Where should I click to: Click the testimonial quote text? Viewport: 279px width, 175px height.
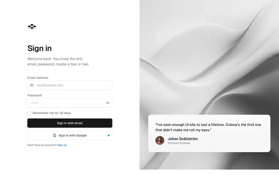[208, 127]
